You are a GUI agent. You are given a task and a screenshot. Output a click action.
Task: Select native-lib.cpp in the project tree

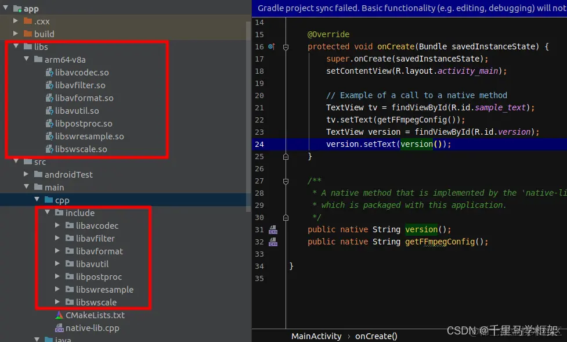pyautogui.click(x=92, y=328)
